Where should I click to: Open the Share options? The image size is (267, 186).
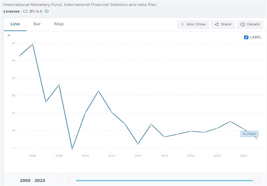point(223,24)
